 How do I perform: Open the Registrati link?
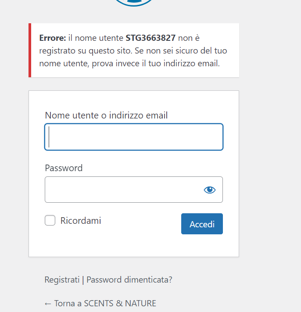[62, 280]
